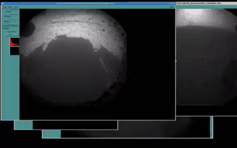Open the first menu in the menu bar
This screenshot has height=148, width=237.
5,7
